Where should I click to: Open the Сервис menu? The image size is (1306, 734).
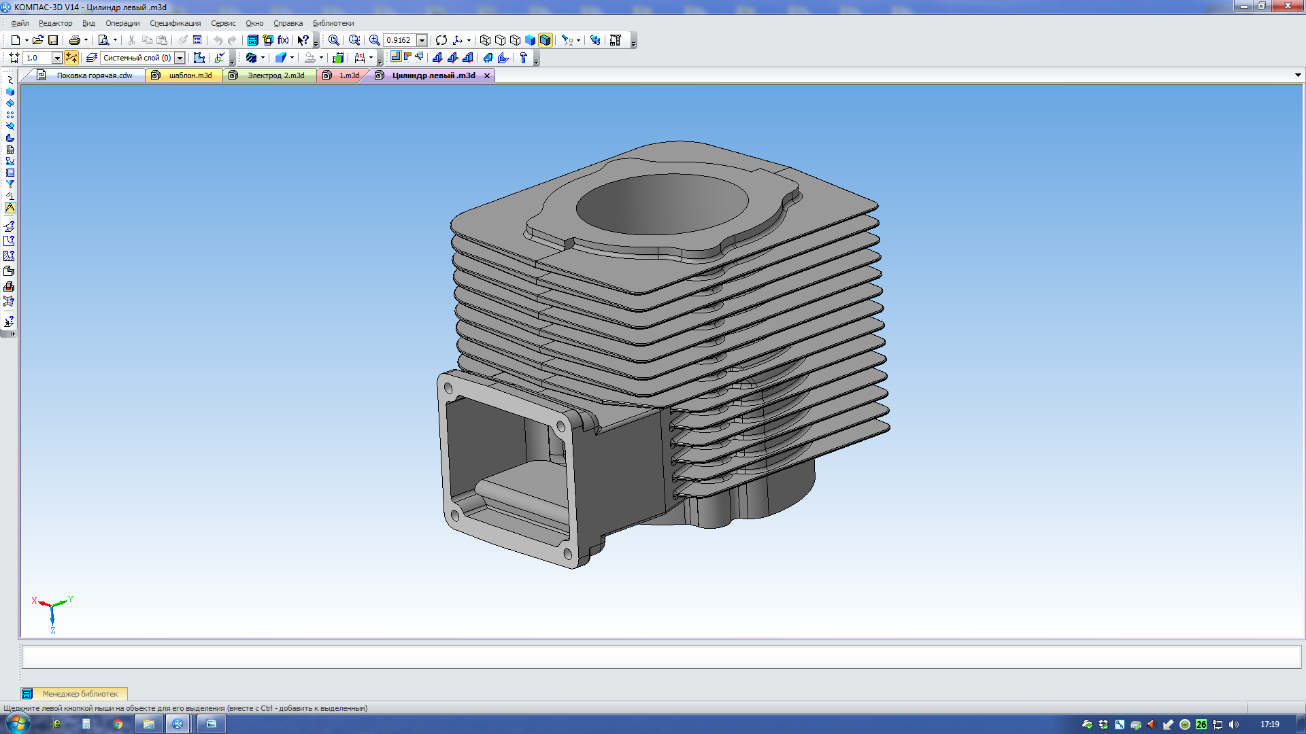point(223,23)
